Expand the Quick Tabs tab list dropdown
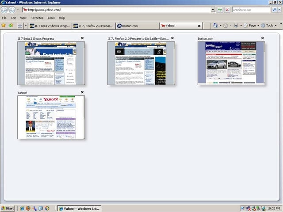 click(26, 26)
